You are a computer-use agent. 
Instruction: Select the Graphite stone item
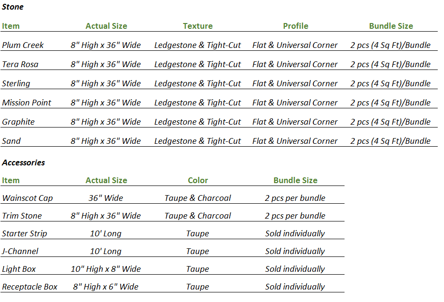click(x=18, y=122)
